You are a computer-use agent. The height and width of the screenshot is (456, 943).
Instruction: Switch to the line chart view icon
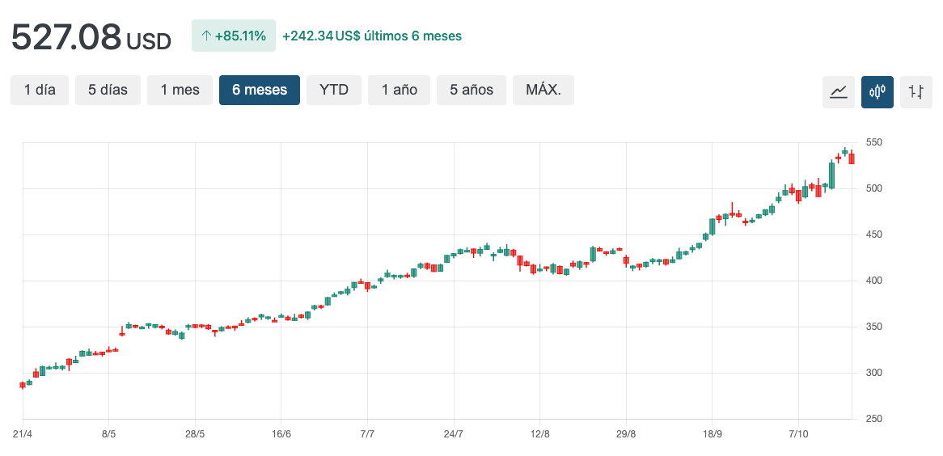pos(839,91)
